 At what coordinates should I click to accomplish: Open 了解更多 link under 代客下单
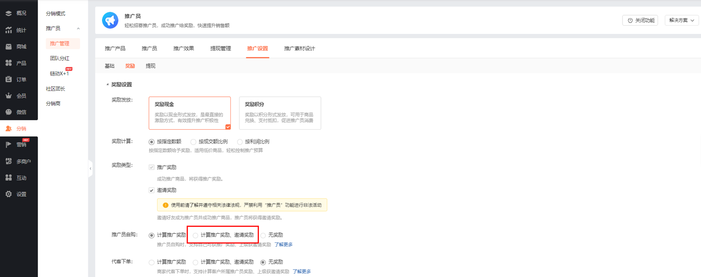point(301,272)
